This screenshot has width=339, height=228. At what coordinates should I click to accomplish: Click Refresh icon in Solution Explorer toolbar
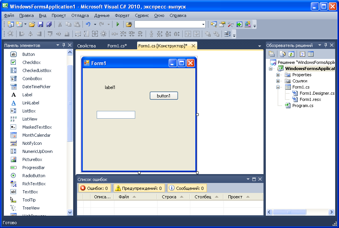click(291, 54)
